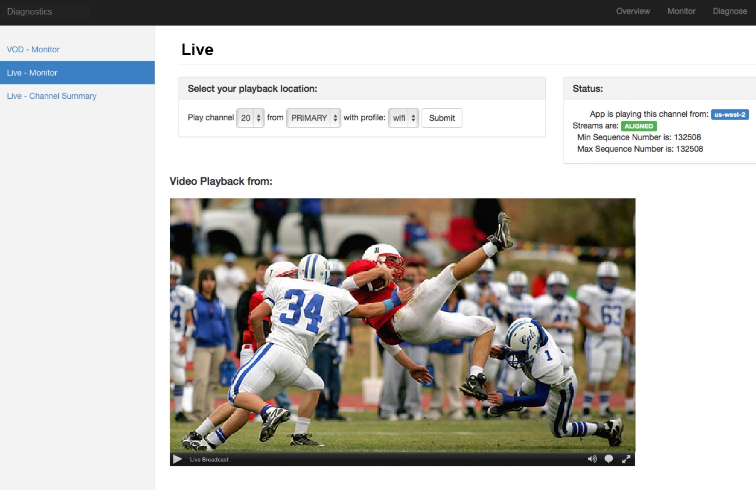This screenshot has height=490, width=756.
Task: Click the us-west-2 region badge
Action: pyautogui.click(x=730, y=115)
